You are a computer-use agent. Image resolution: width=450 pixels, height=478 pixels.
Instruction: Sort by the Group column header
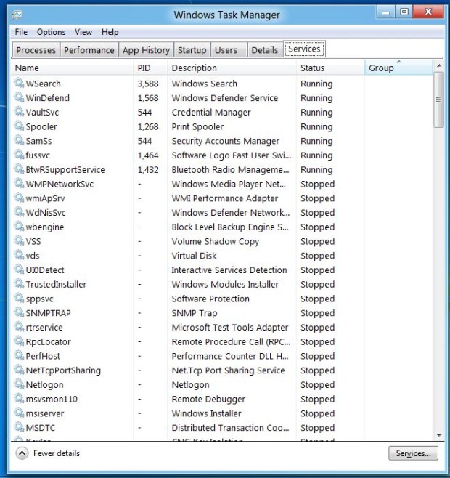(x=398, y=68)
